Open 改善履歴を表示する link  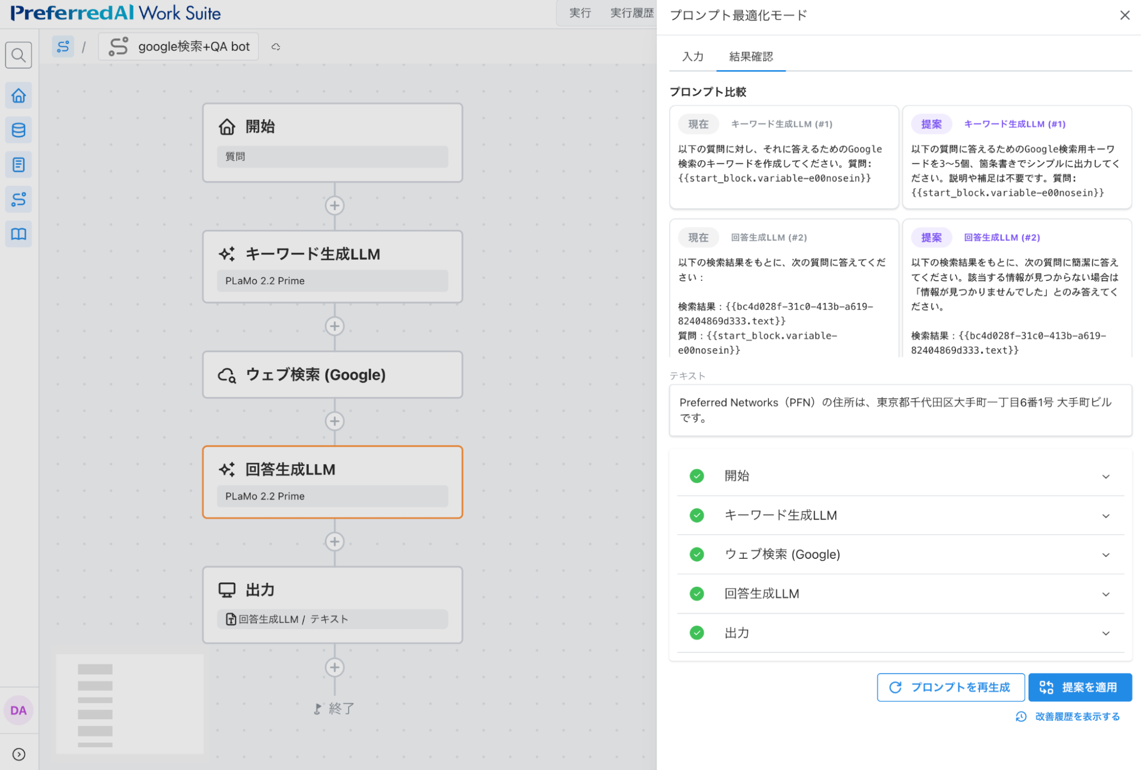[x=1069, y=716]
